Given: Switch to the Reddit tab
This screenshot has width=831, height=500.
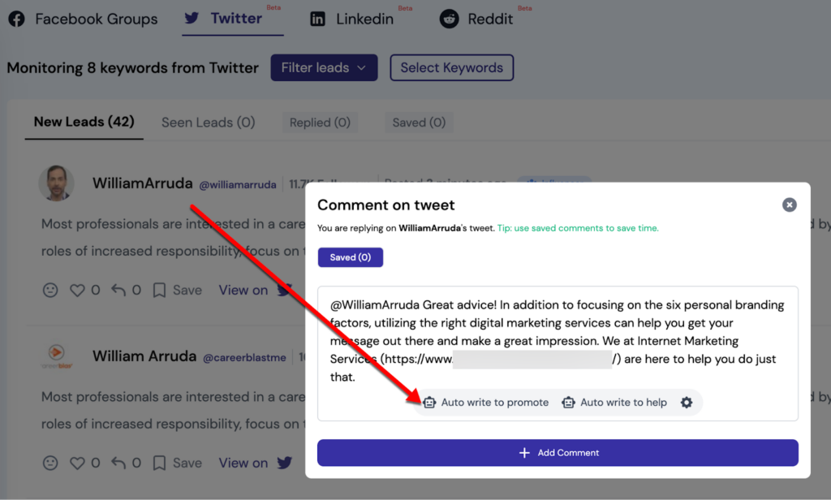Looking at the screenshot, I should click(477, 19).
